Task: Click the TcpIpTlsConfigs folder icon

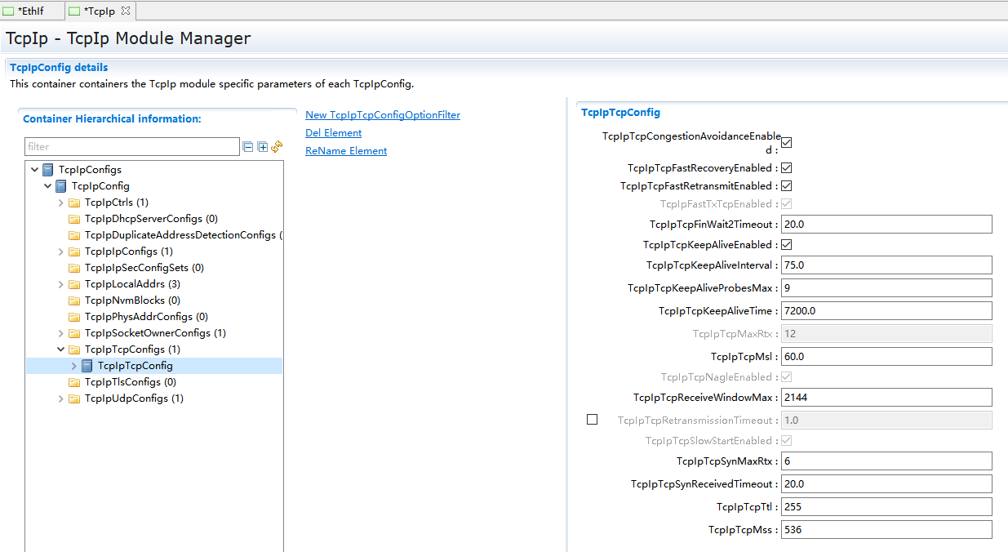Action: (74, 382)
